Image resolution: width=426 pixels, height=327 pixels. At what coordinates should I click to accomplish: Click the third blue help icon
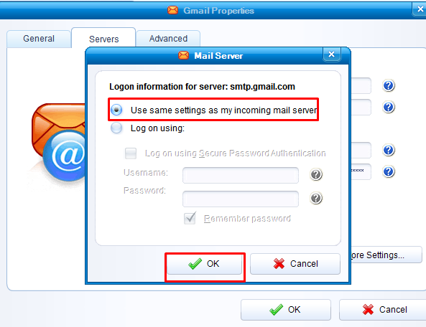389,150
